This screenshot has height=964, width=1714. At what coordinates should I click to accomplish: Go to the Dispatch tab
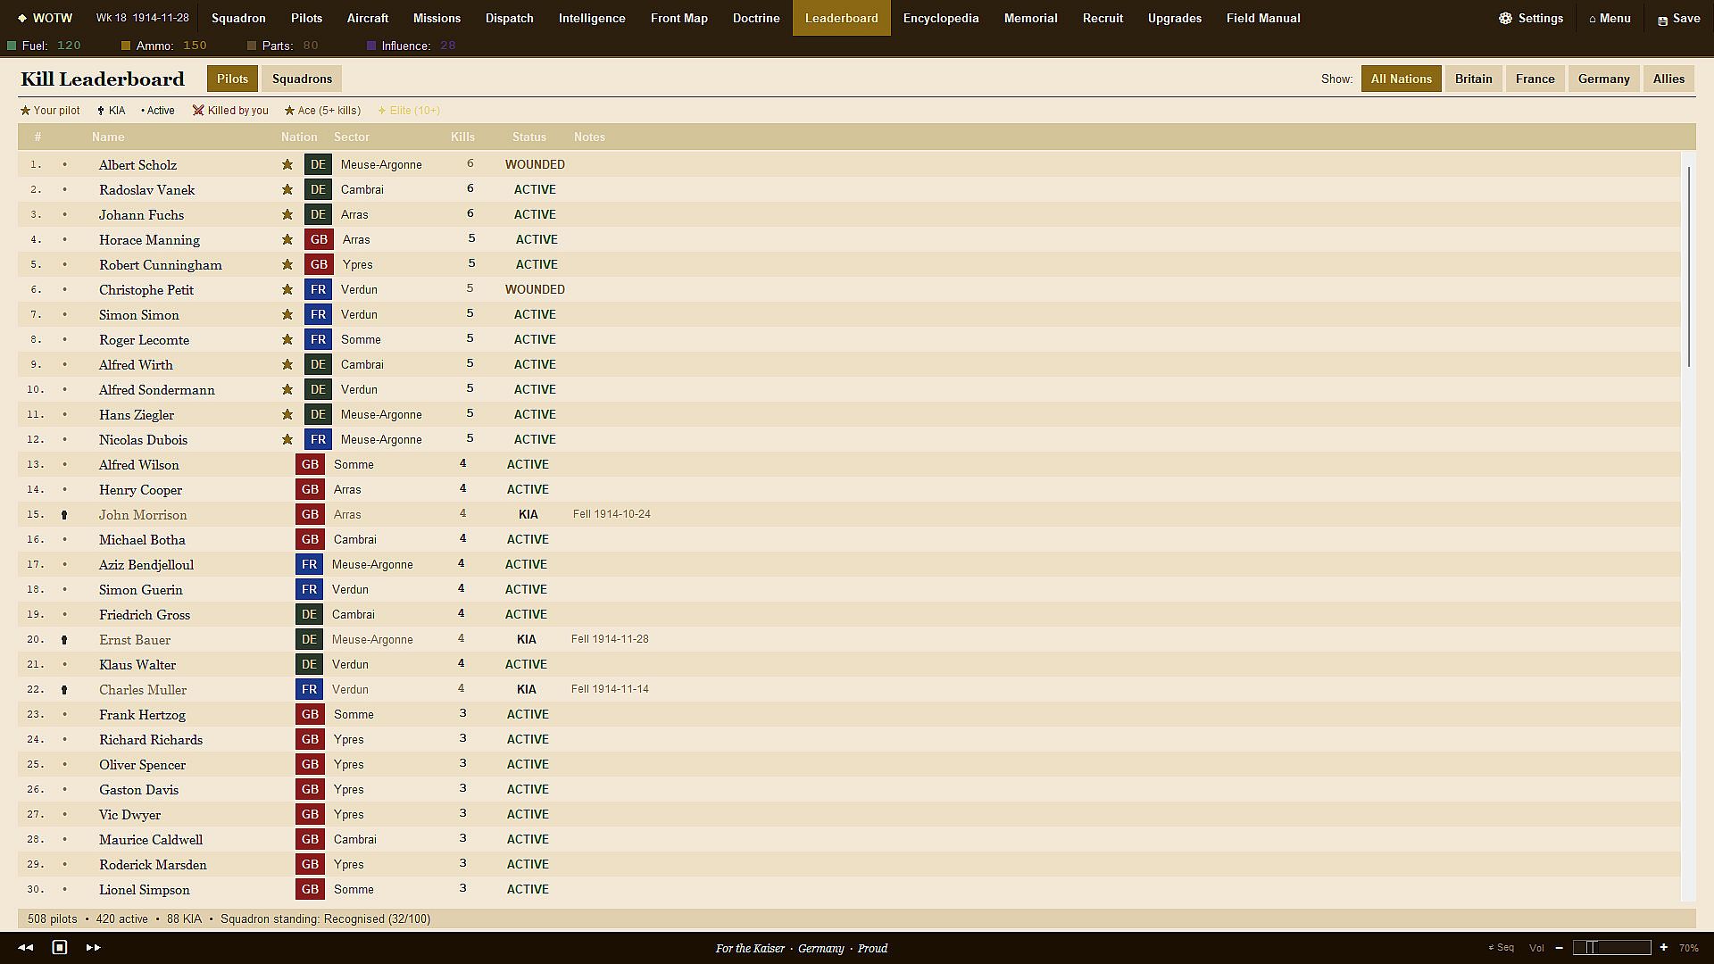[509, 18]
